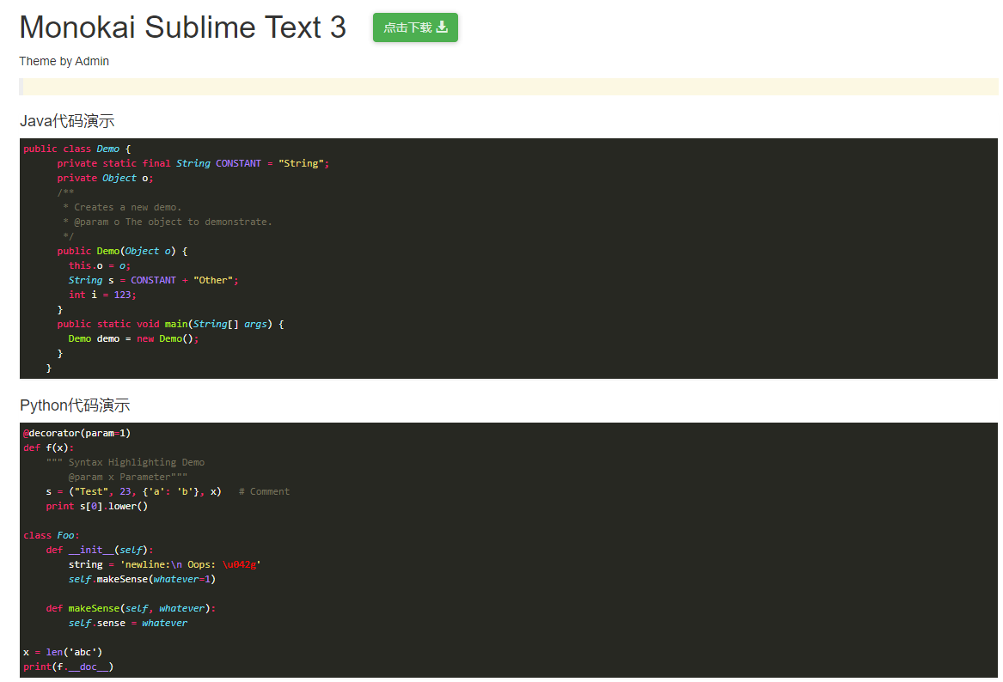The width and height of the screenshot is (1003, 682).
Task: Click the 'public static void main' line
Action: coord(169,324)
